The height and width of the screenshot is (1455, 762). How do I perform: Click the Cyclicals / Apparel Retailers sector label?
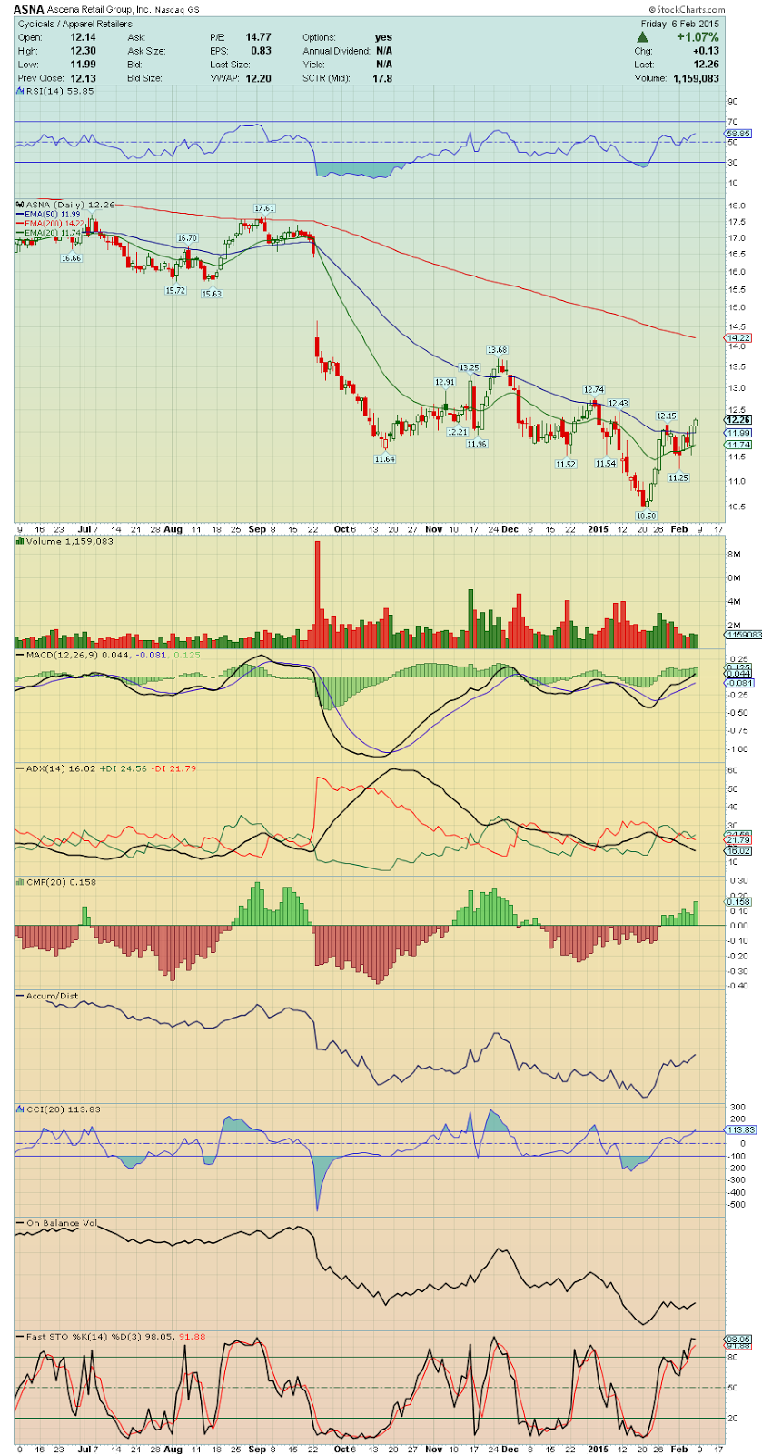tap(74, 24)
